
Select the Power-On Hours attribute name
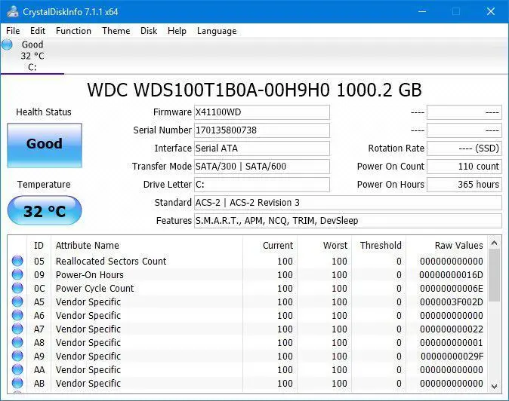(90, 274)
